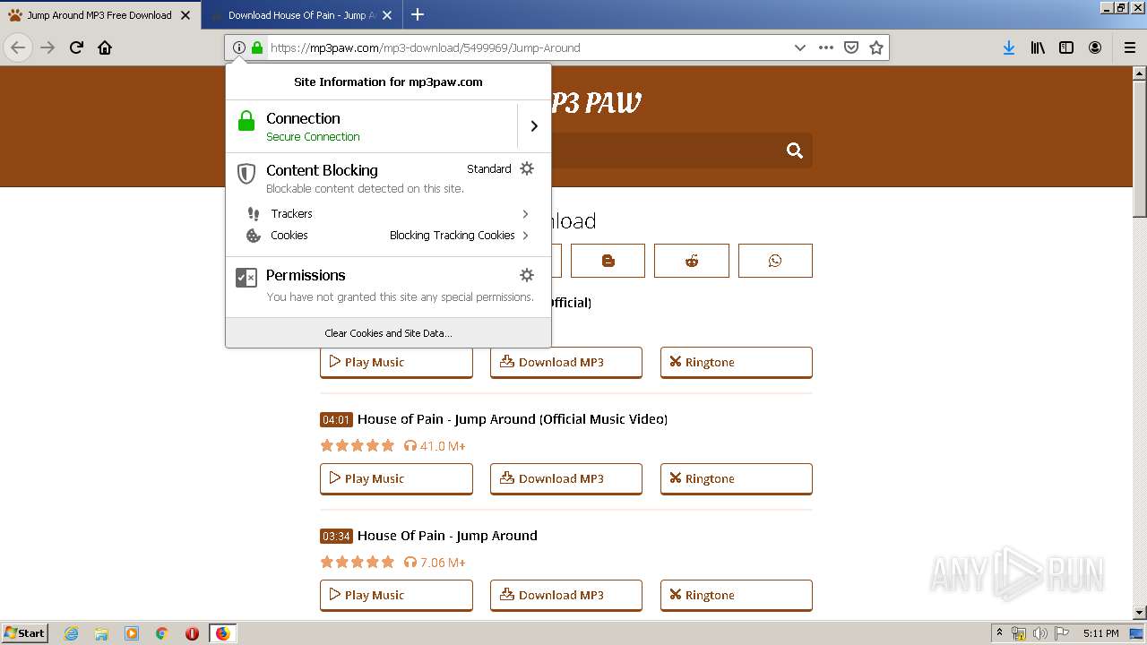Image resolution: width=1147 pixels, height=645 pixels.
Task: Reload the current page
Action: point(76,47)
